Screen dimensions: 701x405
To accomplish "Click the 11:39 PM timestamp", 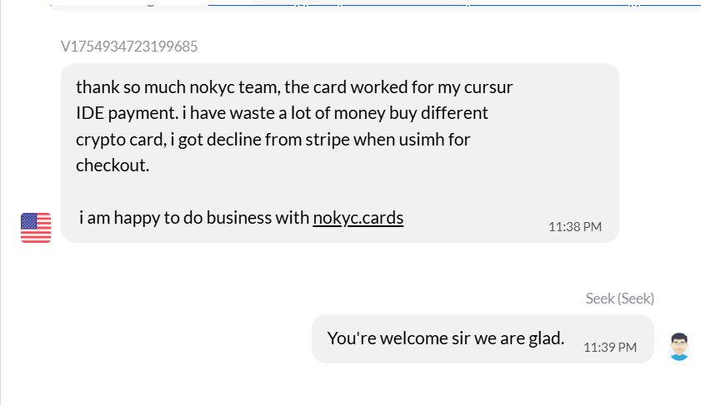I will pyautogui.click(x=610, y=347).
